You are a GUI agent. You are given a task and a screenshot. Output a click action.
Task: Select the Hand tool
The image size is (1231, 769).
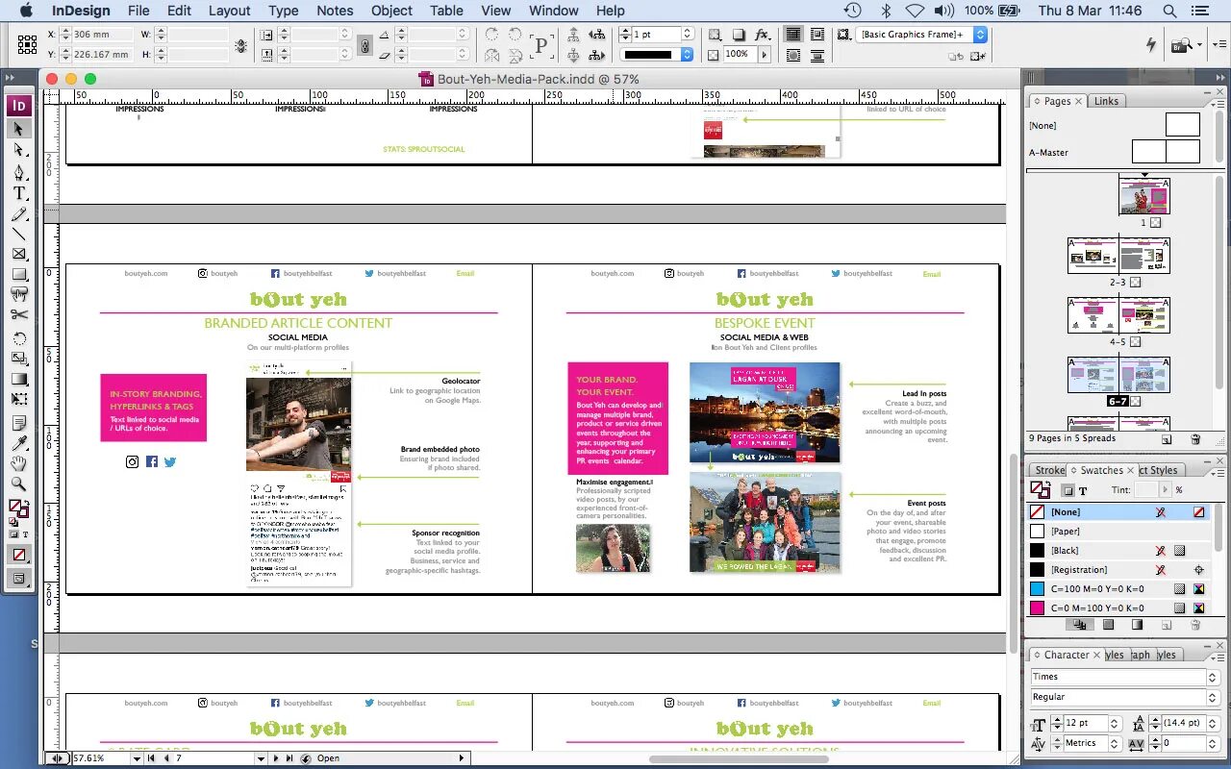pyautogui.click(x=19, y=463)
